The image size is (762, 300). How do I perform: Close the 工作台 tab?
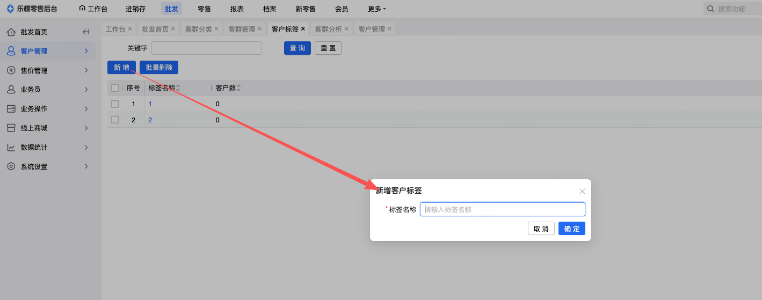point(130,28)
